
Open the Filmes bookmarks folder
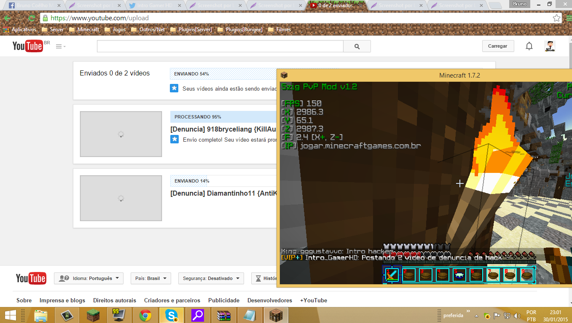(279, 30)
